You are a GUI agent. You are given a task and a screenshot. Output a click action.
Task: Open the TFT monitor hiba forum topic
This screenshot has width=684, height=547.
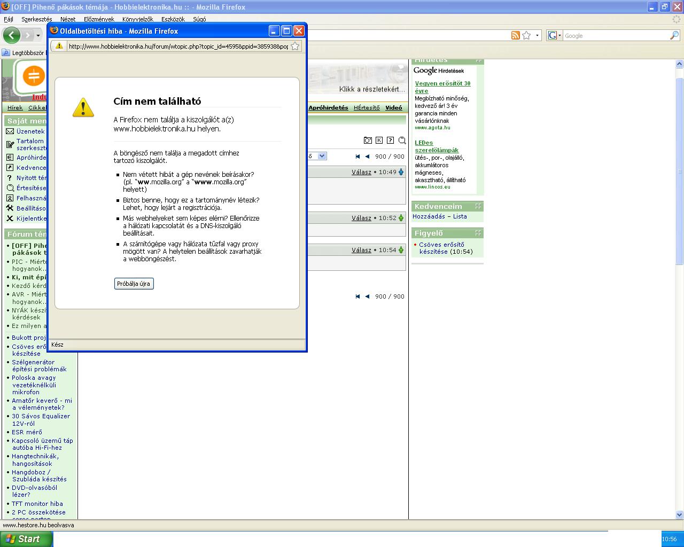pyautogui.click(x=37, y=504)
